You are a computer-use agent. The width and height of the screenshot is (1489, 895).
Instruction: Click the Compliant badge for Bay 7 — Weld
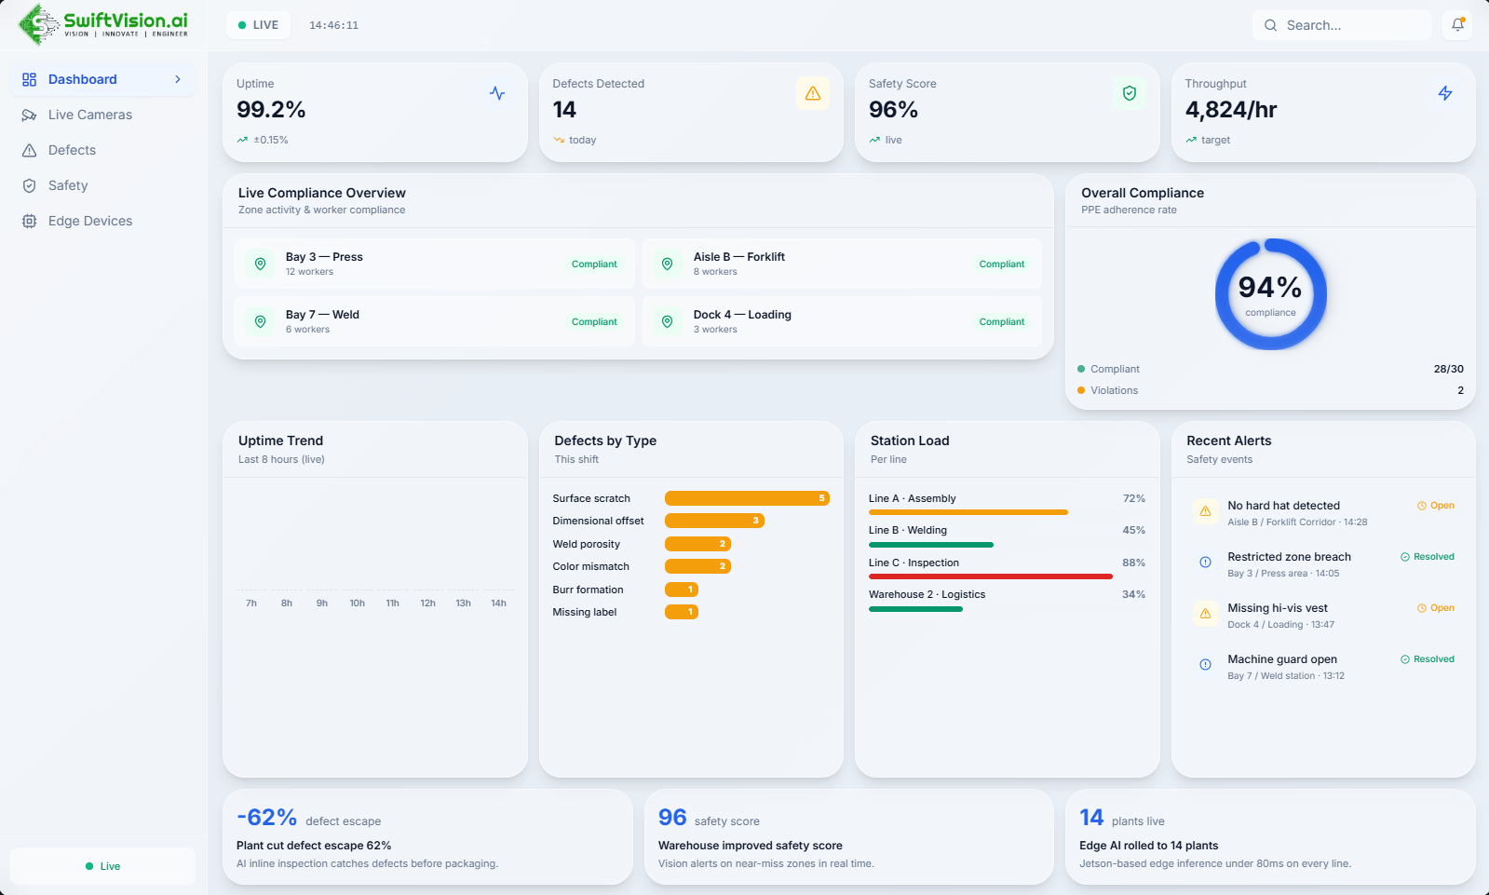pyautogui.click(x=594, y=322)
